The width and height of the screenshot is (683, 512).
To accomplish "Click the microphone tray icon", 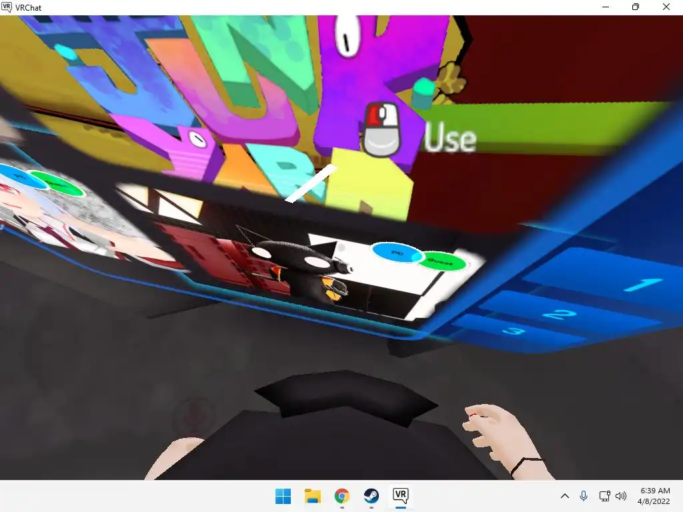I will pos(584,496).
